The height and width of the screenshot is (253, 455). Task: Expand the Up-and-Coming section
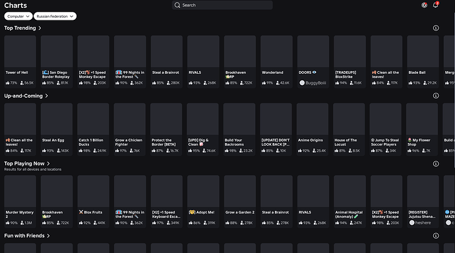(26, 96)
